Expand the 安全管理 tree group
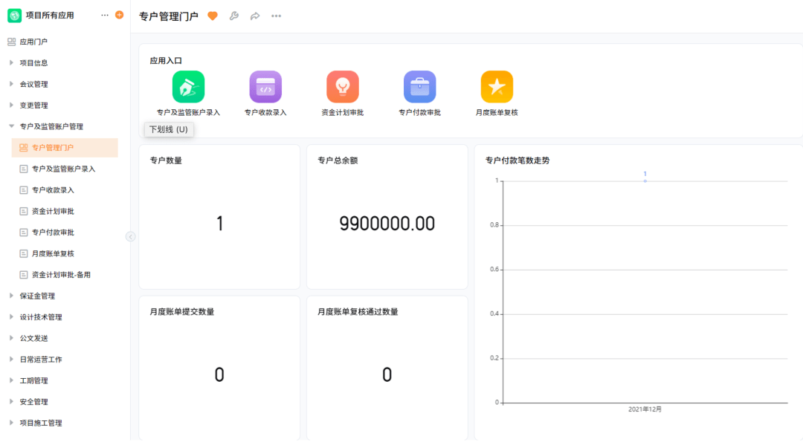This screenshot has width=803, height=442. click(11, 402)
